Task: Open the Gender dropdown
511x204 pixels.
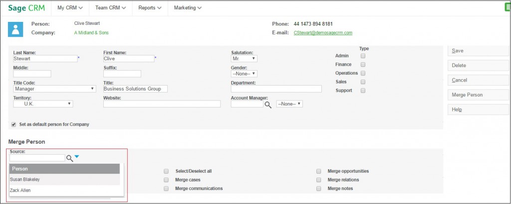Action: pos(244,74)
